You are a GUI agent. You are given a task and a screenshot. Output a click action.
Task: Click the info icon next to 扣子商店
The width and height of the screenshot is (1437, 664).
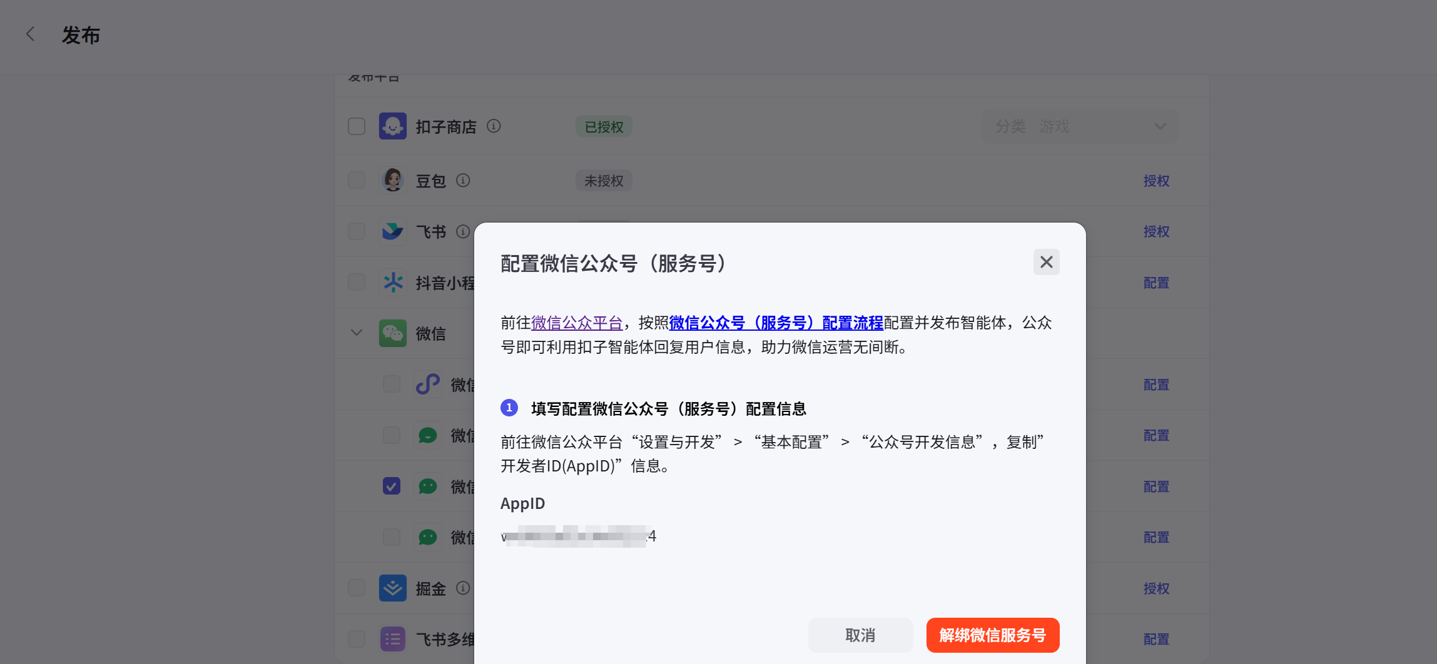tap(494, 126)
